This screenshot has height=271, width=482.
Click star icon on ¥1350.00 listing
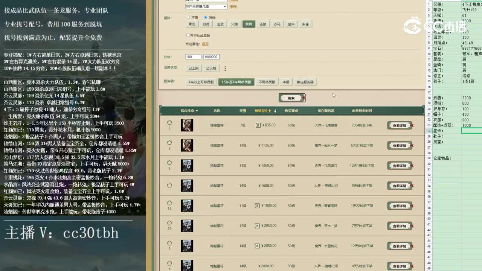point(169,163)
